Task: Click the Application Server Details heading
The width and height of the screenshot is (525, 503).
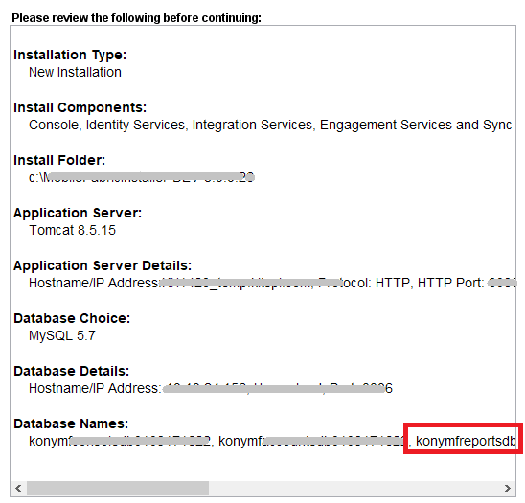Action: tap(103, 265)
